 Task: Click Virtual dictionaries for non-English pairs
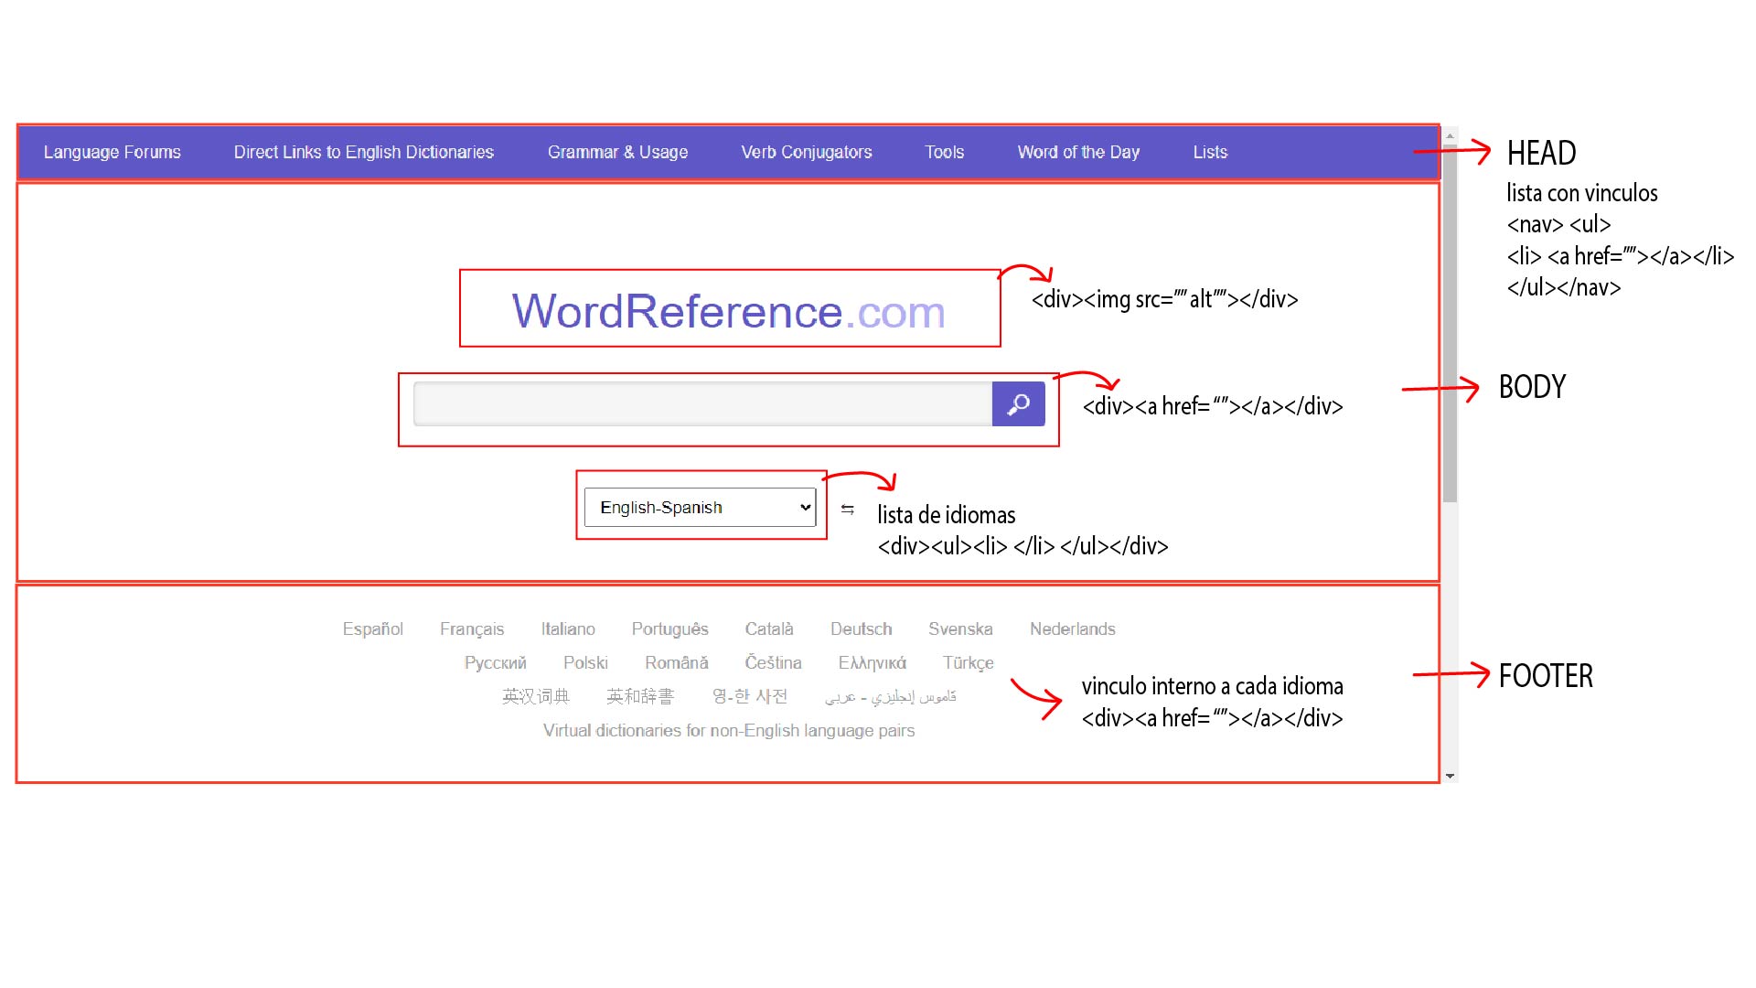tap(728, 731)
